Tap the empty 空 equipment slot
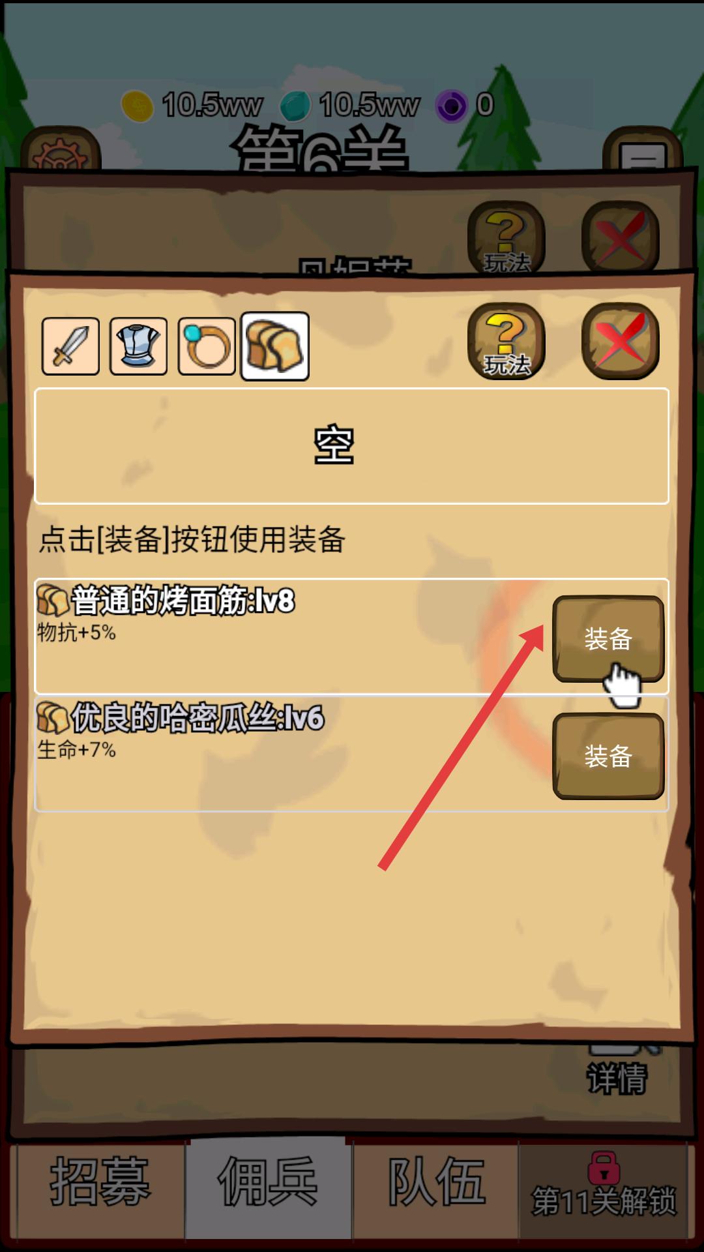The height and width of the screenshot is (1252, 704). click(352, 446)
